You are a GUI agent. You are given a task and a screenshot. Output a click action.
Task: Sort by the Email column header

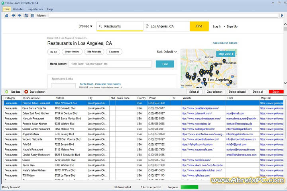point(242,98)
